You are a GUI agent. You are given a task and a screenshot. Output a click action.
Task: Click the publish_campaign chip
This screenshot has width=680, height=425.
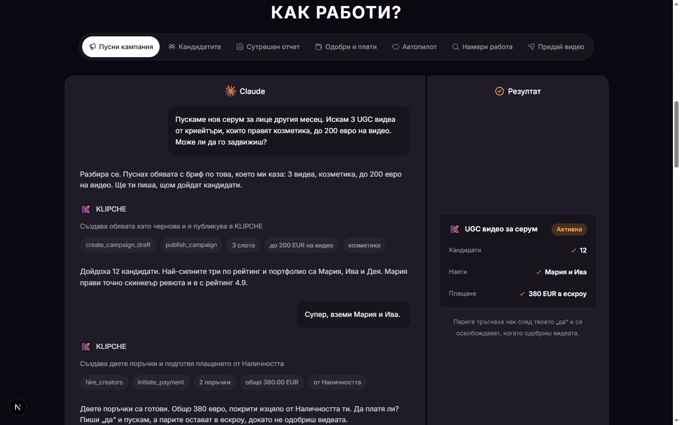[x=191, y=245]
